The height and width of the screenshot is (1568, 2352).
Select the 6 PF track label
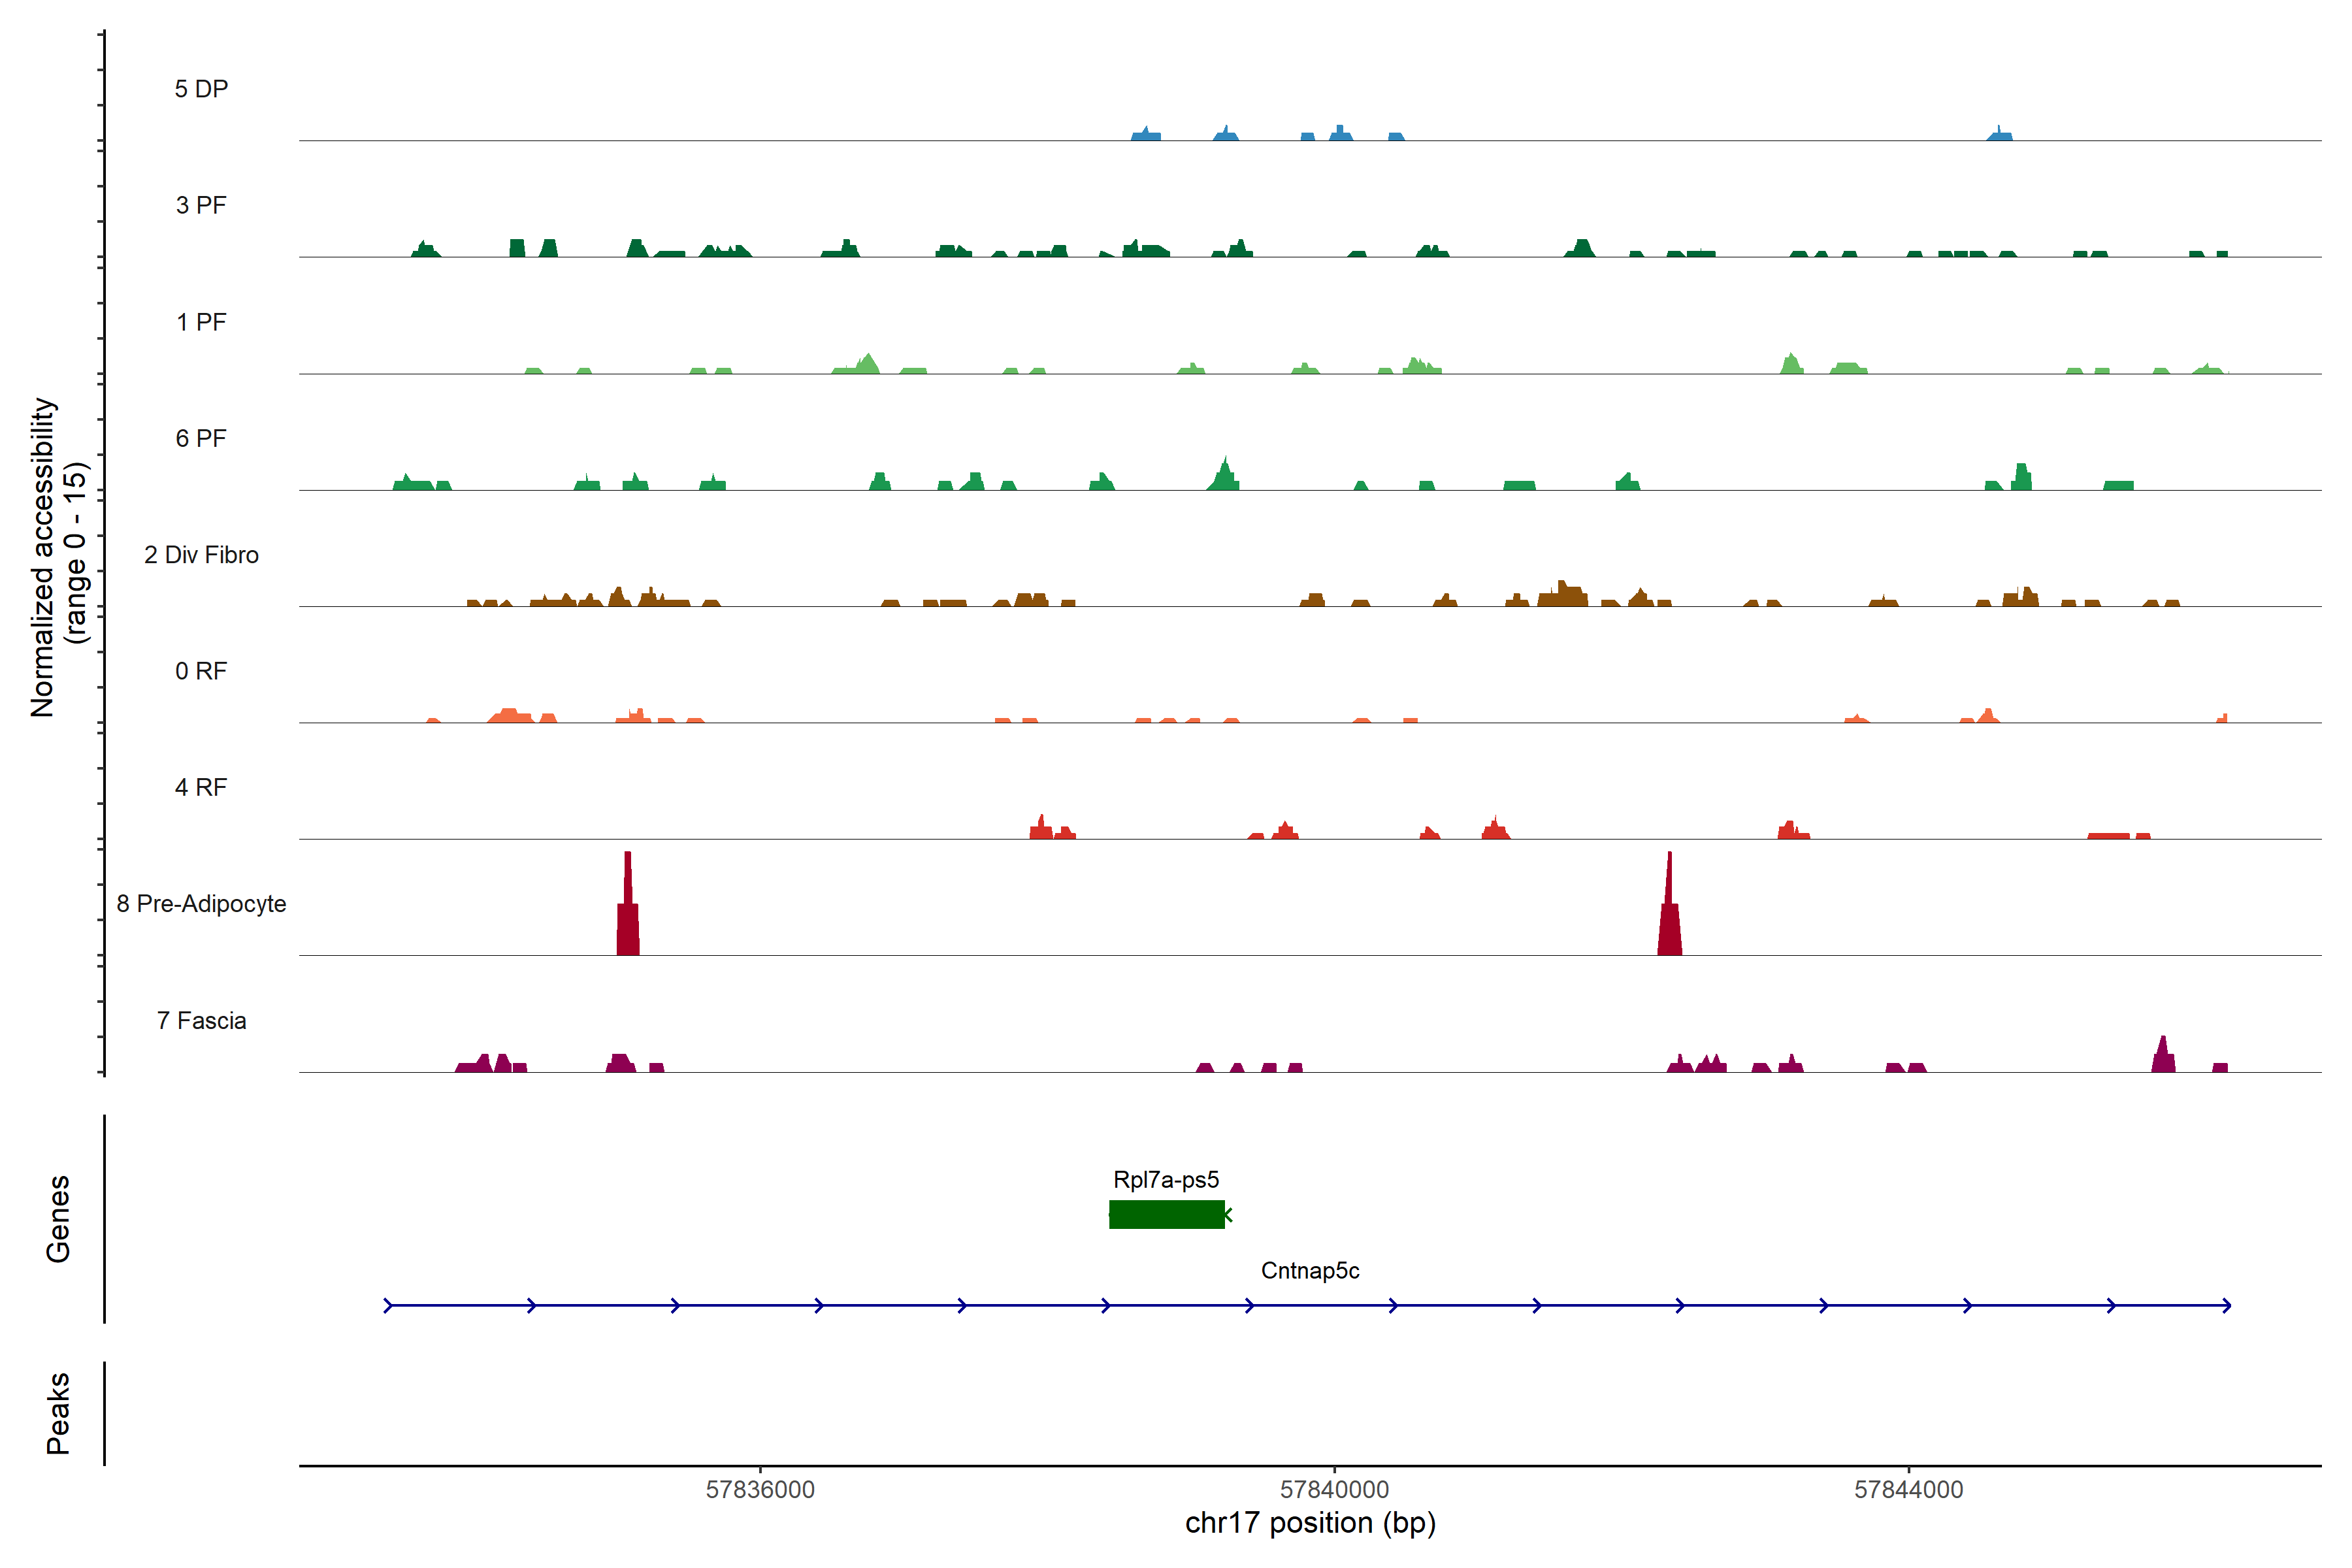[201, 438]
